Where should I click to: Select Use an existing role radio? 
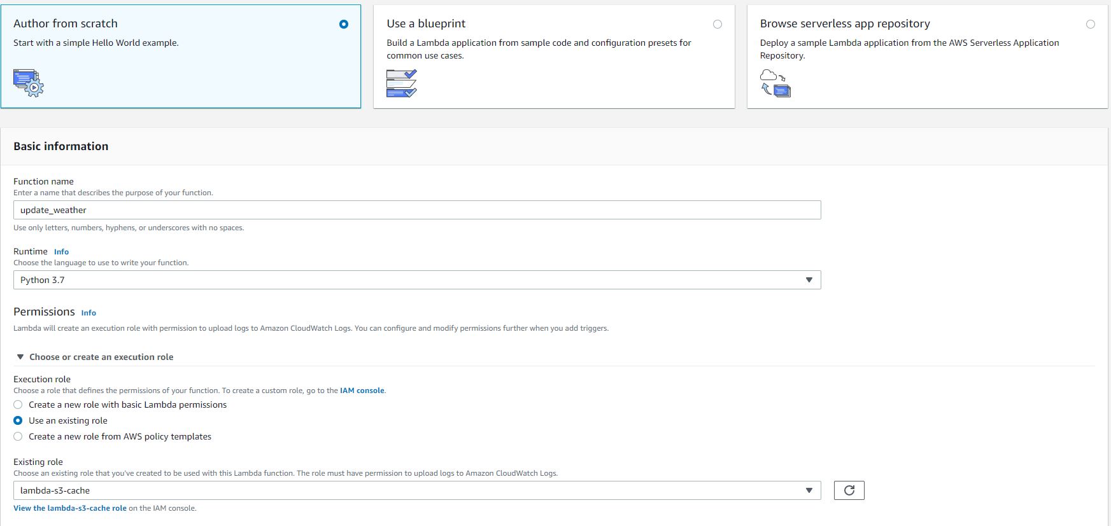[18, 420]
